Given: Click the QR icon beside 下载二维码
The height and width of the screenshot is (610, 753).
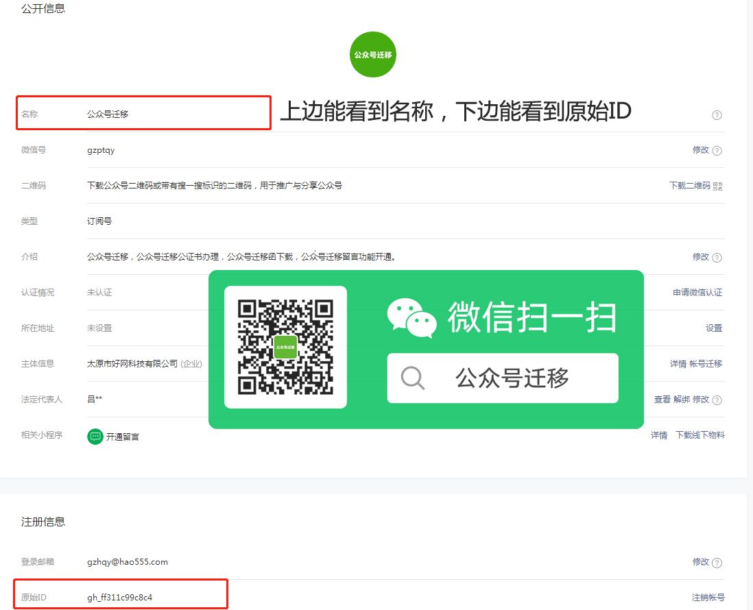Looking at the screenshot, I should coord(717,186).
